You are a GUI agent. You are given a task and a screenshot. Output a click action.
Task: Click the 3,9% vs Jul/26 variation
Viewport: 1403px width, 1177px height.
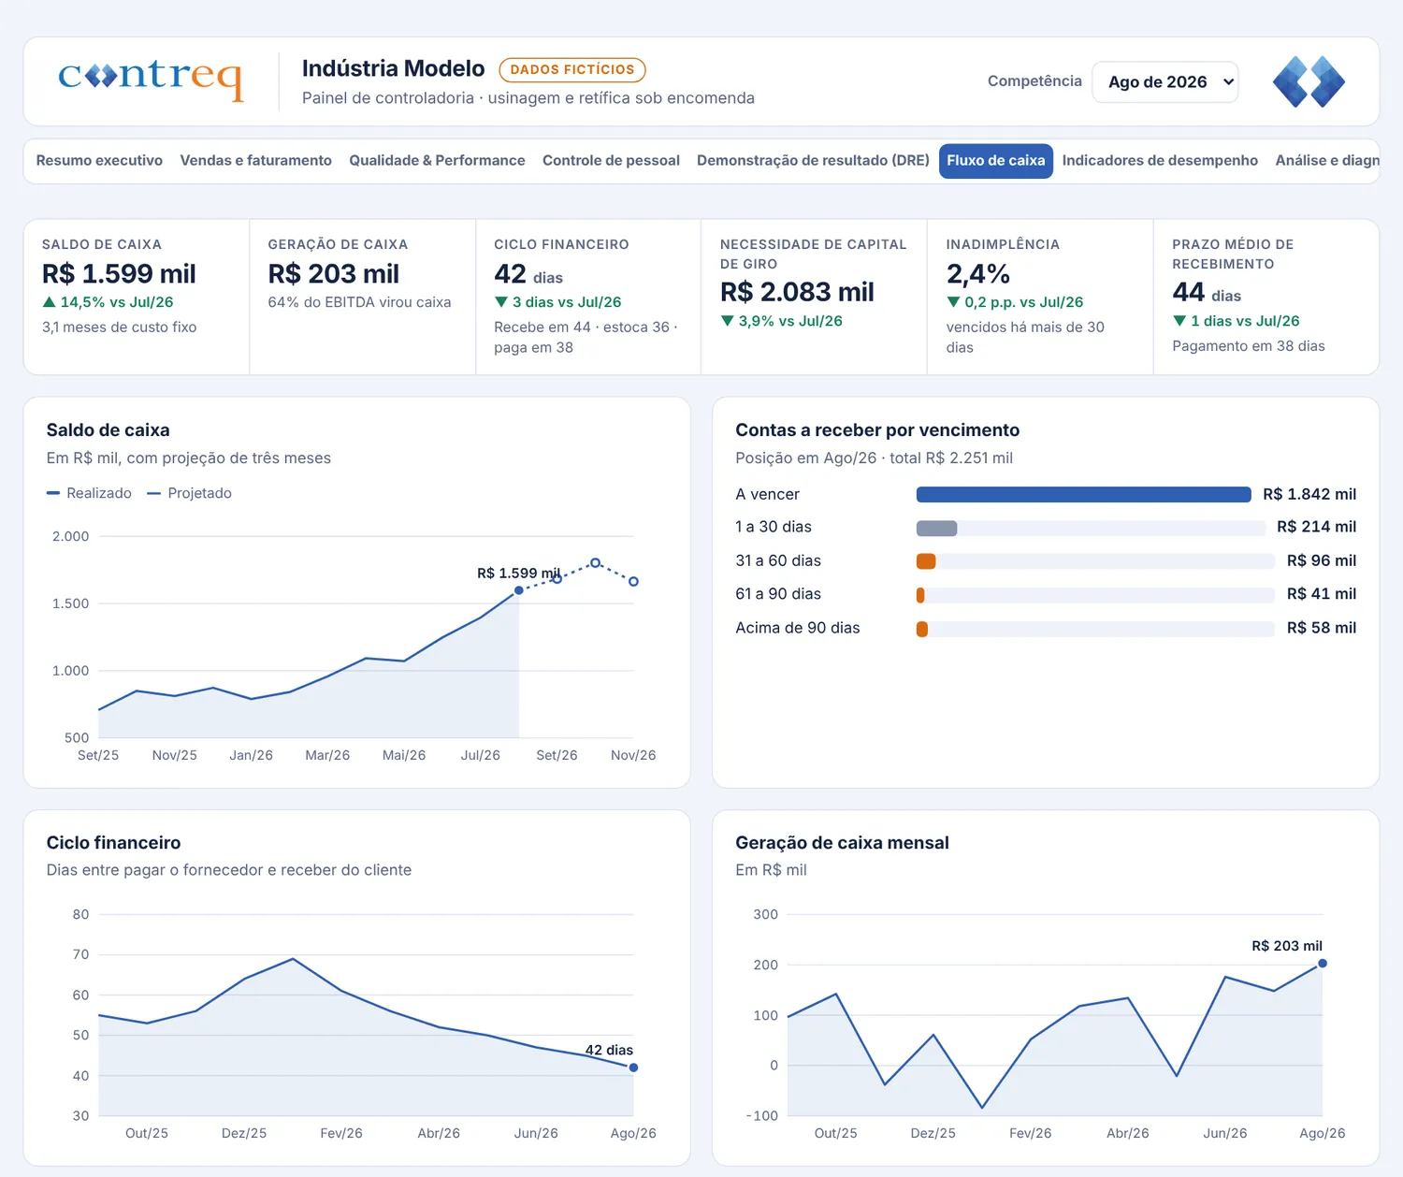782,321
